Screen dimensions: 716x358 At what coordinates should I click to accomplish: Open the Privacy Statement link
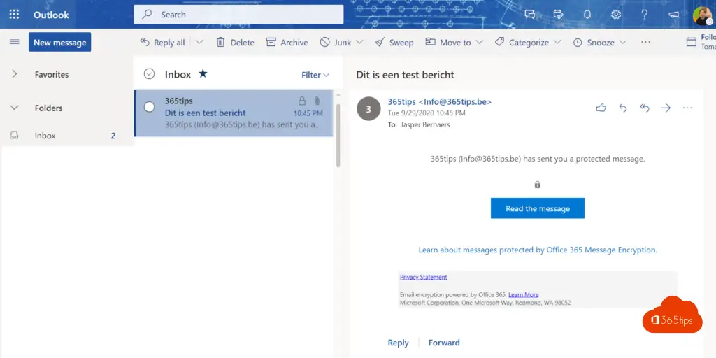click(x=423, y=277)
